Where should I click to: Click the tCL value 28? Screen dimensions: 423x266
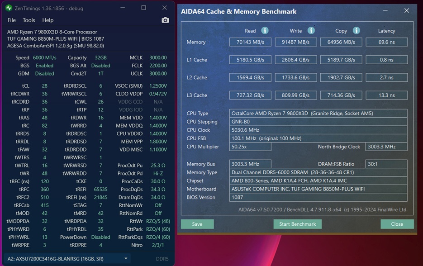[44, 86]
